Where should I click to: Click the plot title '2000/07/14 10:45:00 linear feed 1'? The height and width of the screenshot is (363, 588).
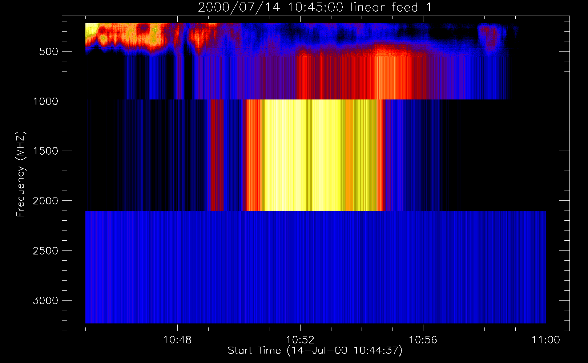point(315,7)
